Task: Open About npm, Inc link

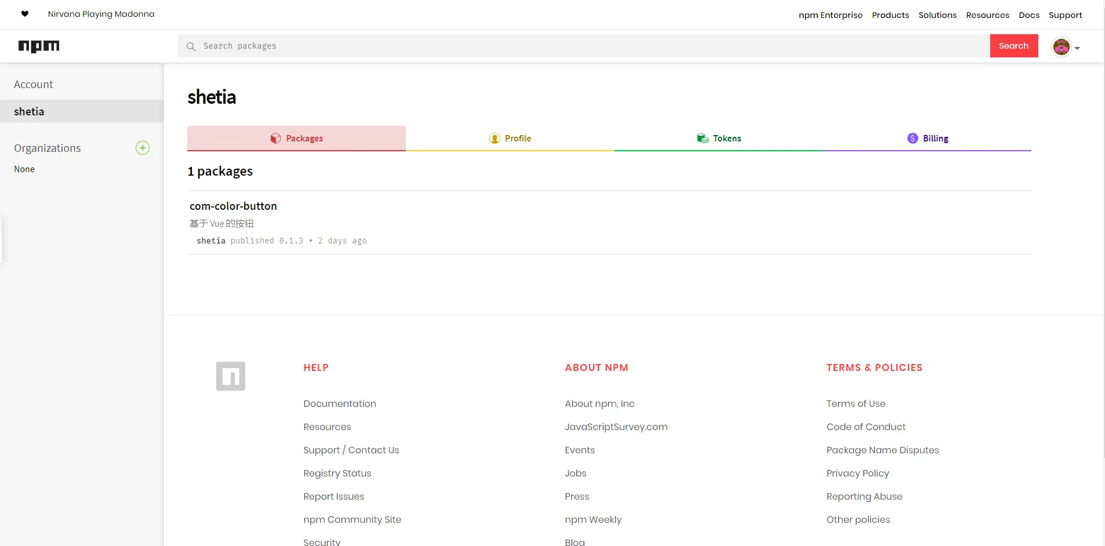Action: click(x=599, y=403)
